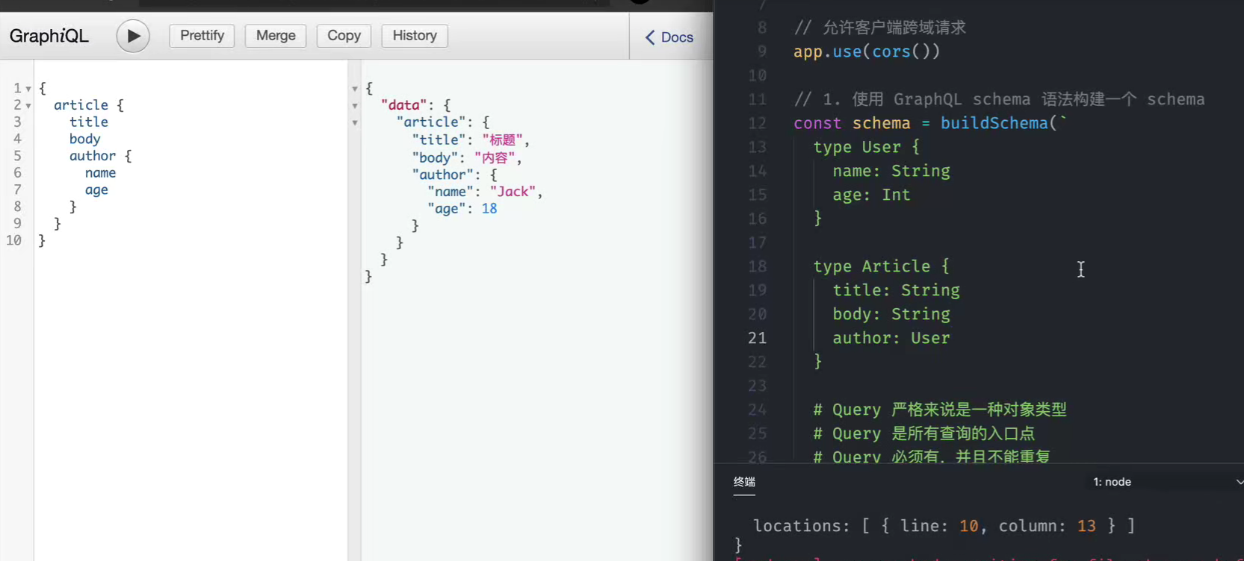Switch to the 终端 terminal tab
This screenshot has height=561, width=1244.
tap(744, 482)
